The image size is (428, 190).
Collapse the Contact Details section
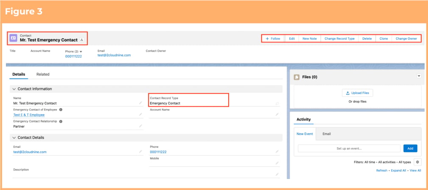click(x=14, y=138)
